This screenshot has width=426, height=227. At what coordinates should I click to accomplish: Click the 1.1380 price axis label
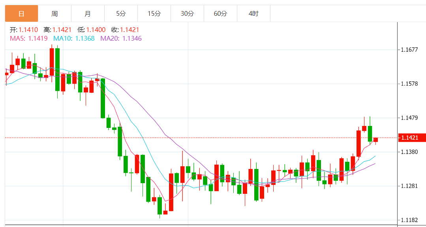pos(409,152)
